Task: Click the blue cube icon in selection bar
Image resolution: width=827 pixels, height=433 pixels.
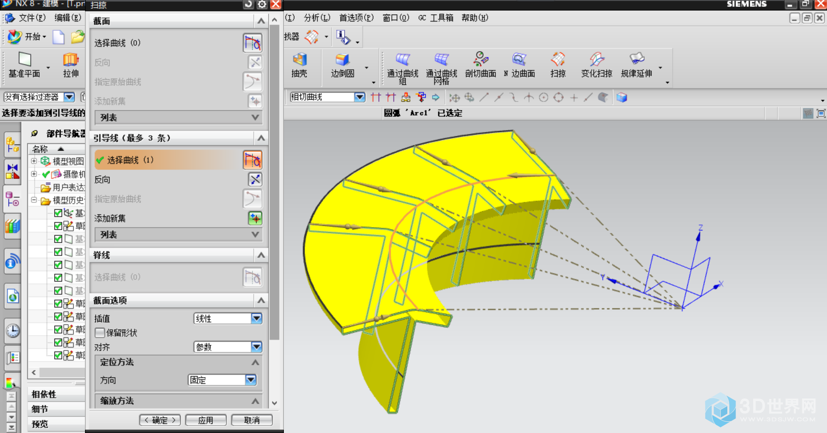Action: [x=622, y=97]
